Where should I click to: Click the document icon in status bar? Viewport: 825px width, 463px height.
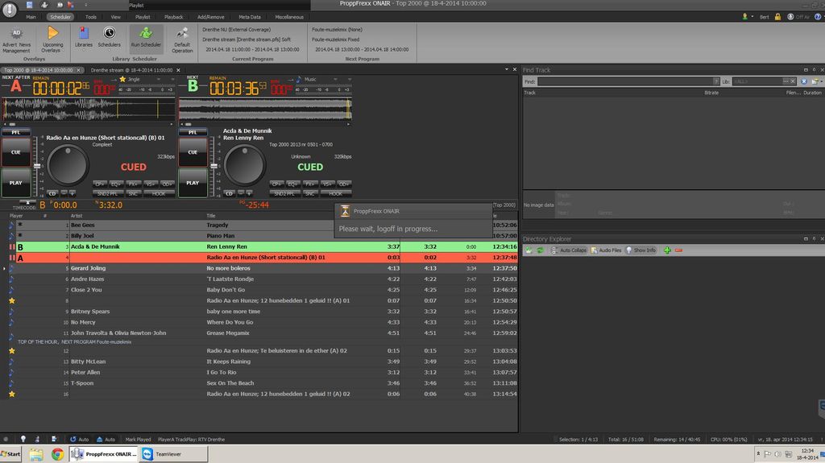click(x=54, y=439)
